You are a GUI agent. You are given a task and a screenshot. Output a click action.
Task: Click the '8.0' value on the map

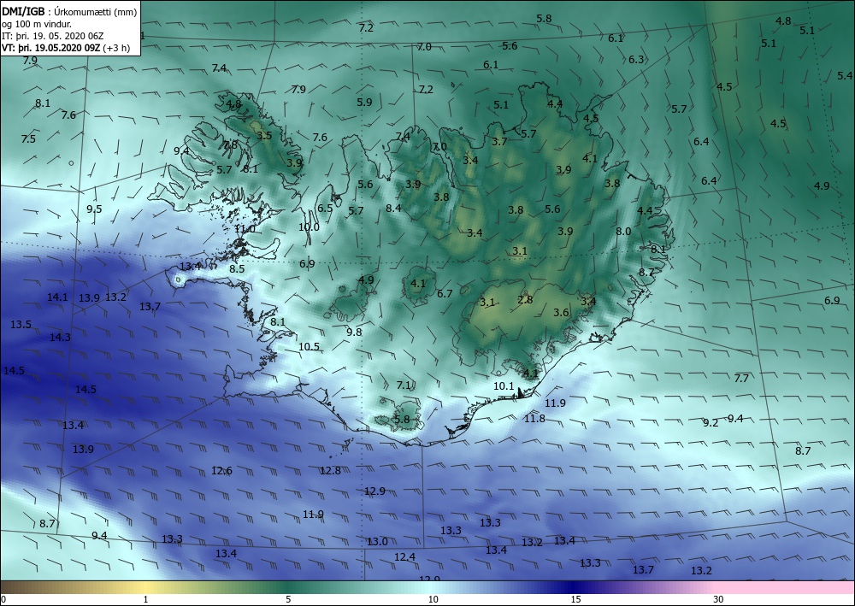[624, 231]
